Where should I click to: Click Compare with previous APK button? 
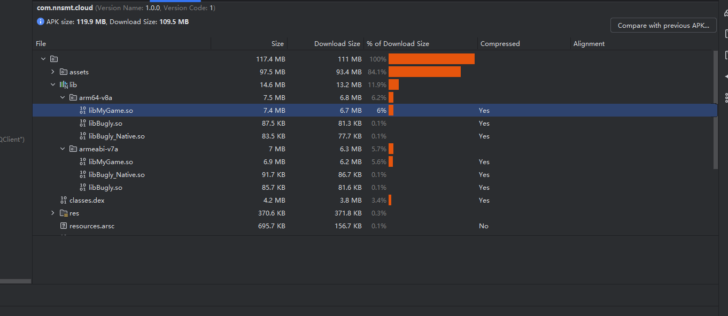click(x=663, y=25)
